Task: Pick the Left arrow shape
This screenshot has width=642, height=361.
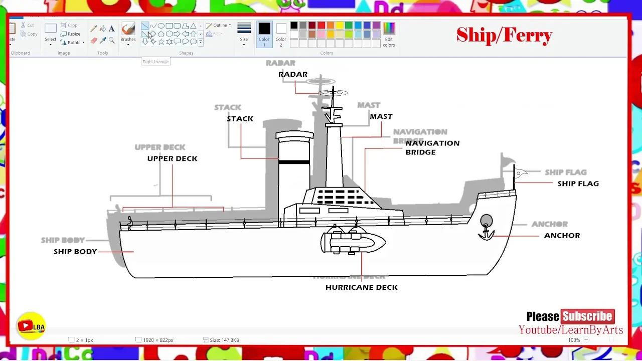Action: [x=185, y=34]
